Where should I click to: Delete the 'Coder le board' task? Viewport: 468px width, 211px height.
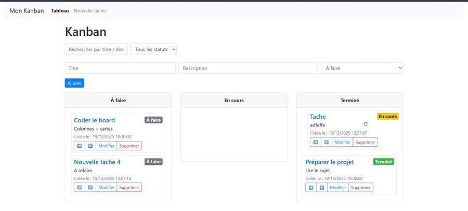click(129, 146)
